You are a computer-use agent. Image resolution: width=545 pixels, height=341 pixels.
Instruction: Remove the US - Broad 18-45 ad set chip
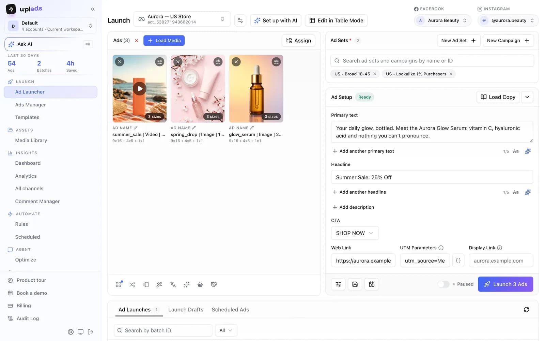[375, 74]
